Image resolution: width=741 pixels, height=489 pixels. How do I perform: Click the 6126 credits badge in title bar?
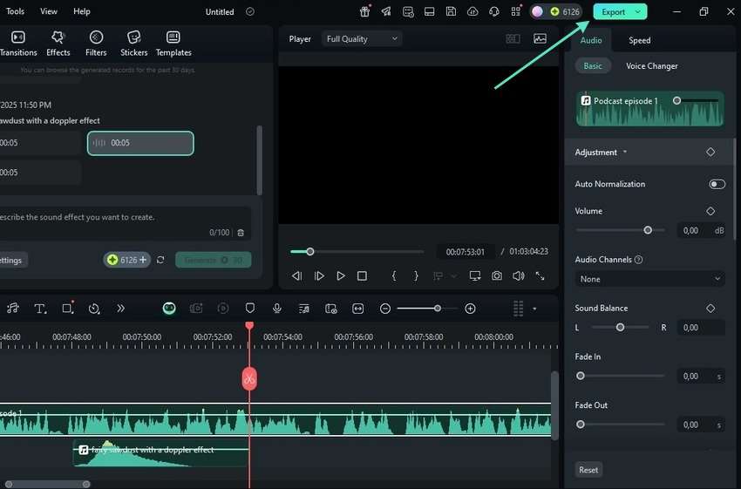565,12
